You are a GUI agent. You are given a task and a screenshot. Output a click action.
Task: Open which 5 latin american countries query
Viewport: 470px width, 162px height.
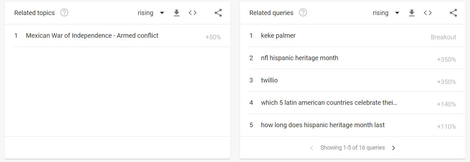(329, 103)
